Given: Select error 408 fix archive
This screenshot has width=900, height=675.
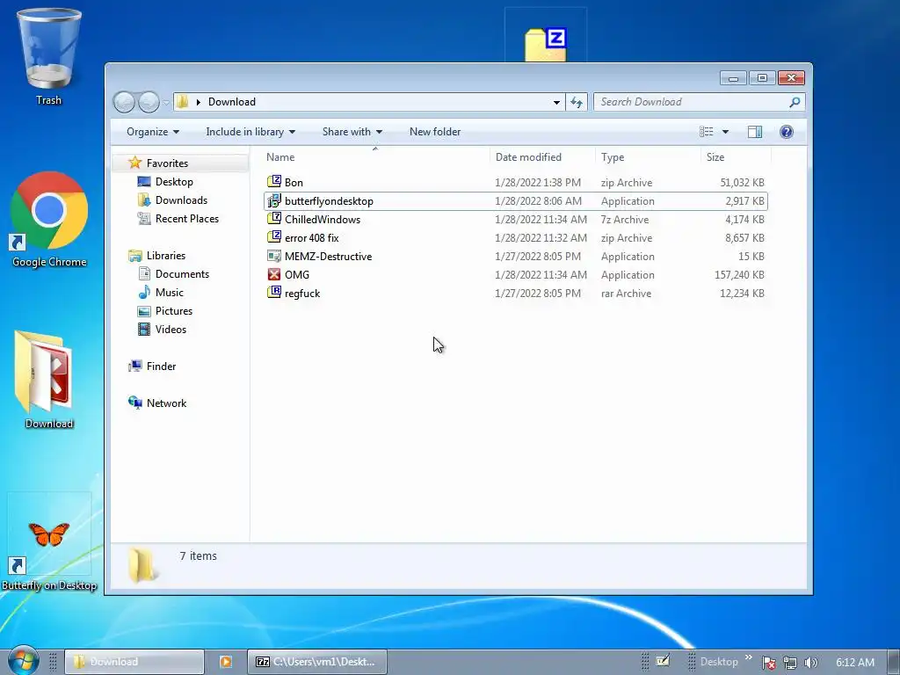Looking at the screenshot, I should click(515, 237).
